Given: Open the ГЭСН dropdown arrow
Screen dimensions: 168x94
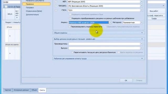Looking at the screenshot, I should [142, 10].
